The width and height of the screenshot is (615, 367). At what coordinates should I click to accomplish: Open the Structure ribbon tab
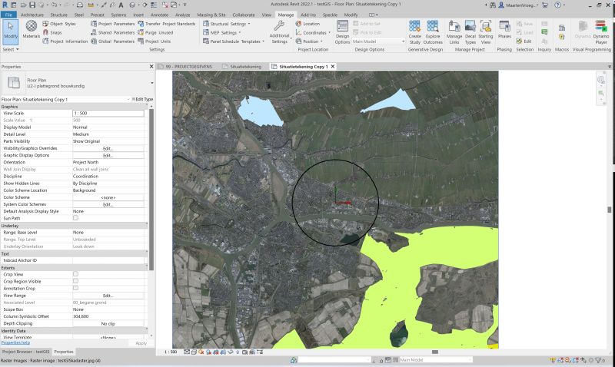click(x=59, y=15)
